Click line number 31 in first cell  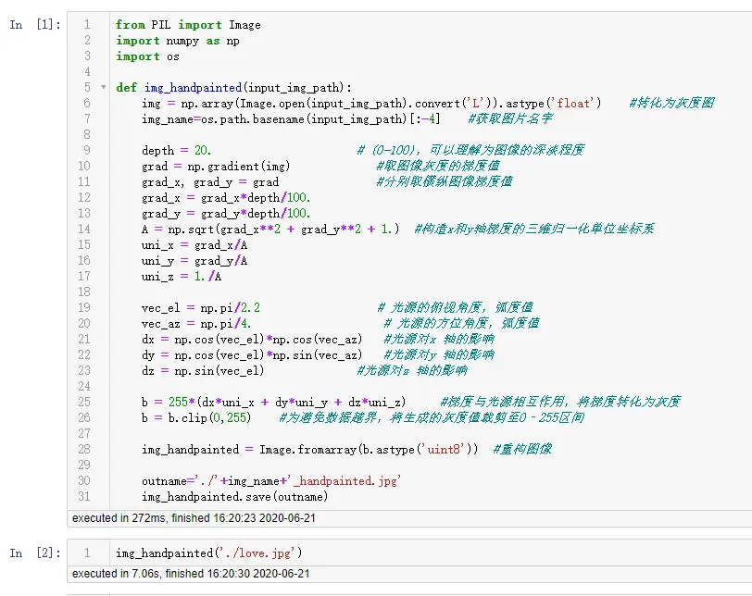coord(84,497)
